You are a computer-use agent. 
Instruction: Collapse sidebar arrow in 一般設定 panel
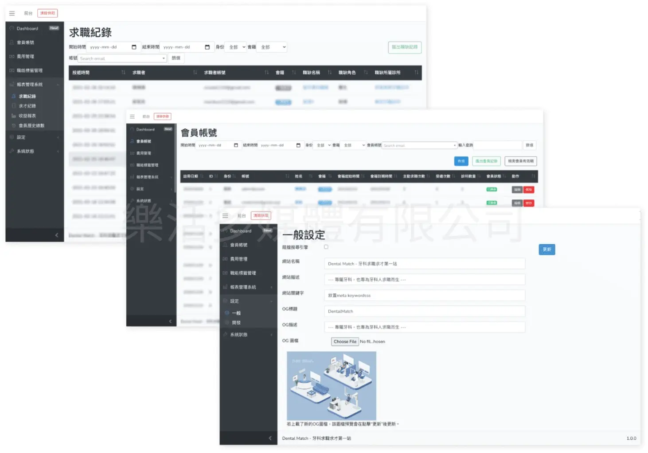[x=270, y=438]
